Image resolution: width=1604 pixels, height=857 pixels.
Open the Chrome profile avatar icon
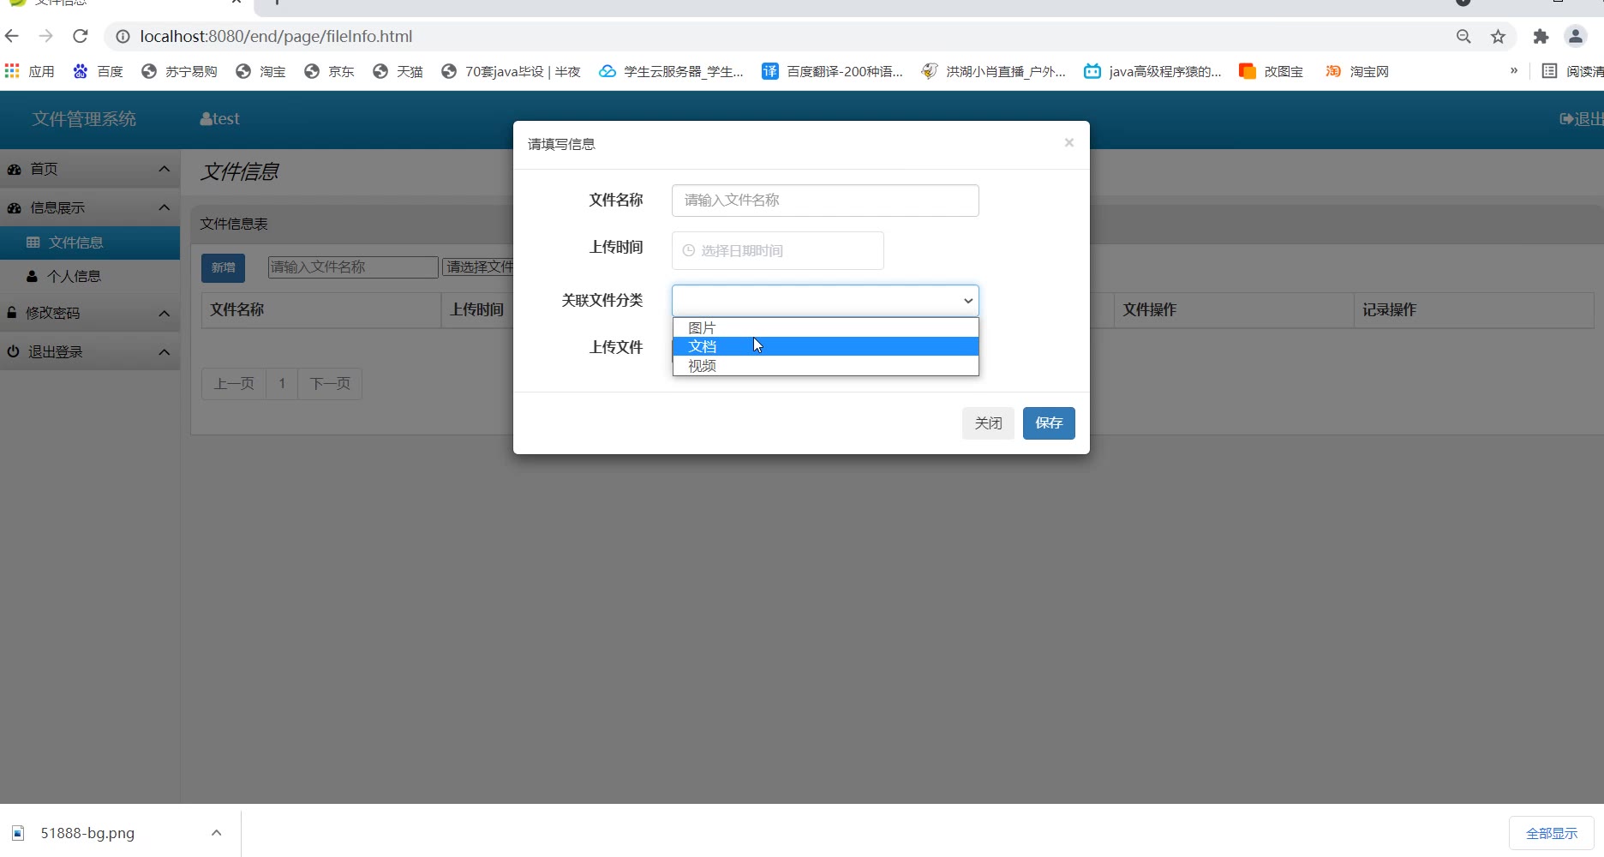(1575, 36)
